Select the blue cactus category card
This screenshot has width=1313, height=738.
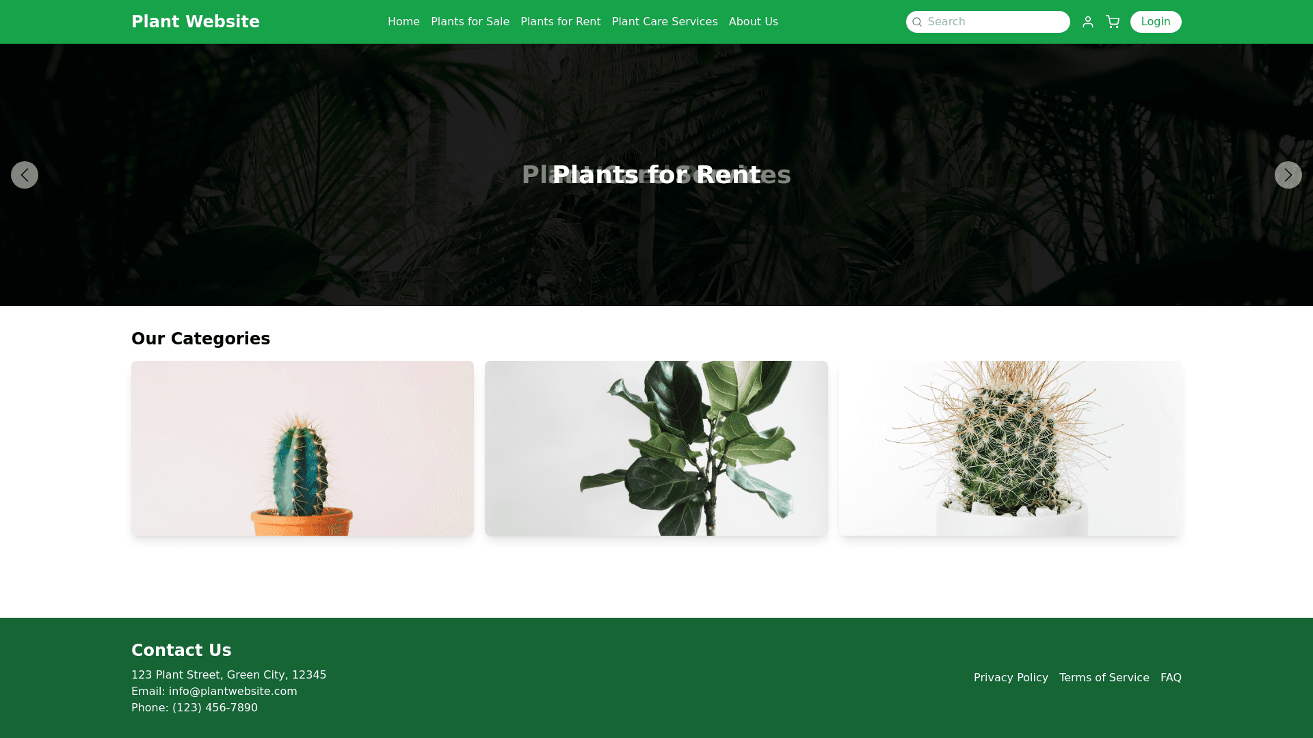pos(302,448)
